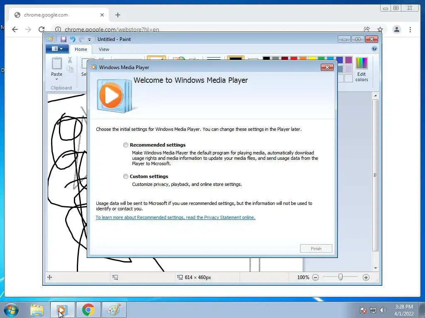Open the Customize Quick Access Toolbar dropdown
Viewport: 425px width, 318px height.
click(90, 39)
